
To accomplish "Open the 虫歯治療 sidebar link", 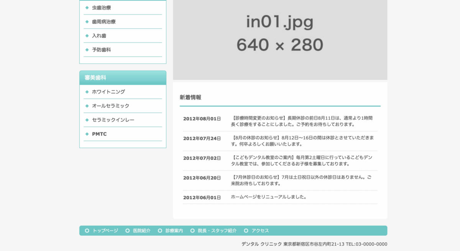I will 102,8.
